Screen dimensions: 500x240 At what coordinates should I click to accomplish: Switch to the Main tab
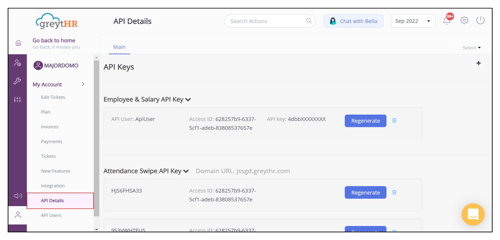point(119,47)
